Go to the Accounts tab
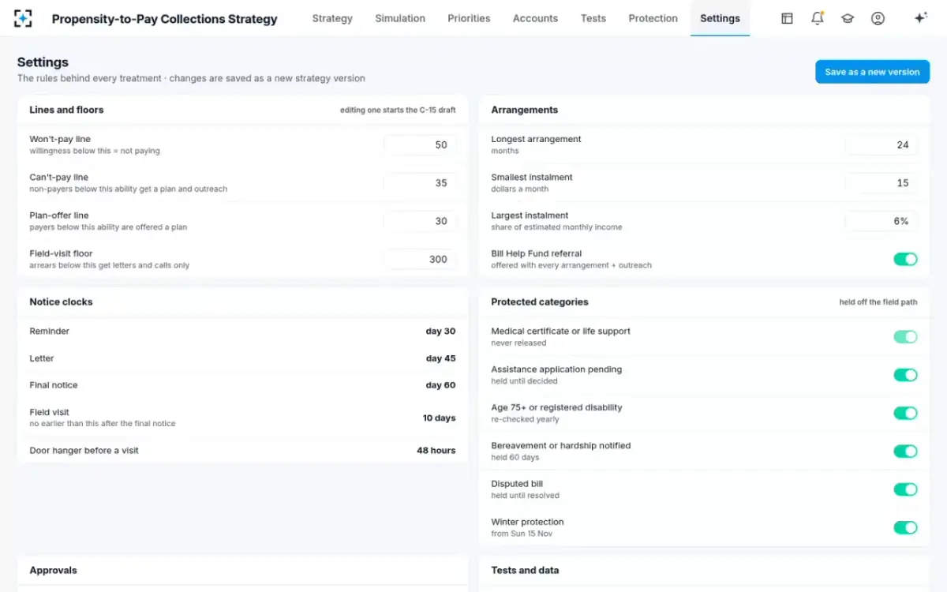The width and height of the screenshot is (947, 592). [535, 18]
